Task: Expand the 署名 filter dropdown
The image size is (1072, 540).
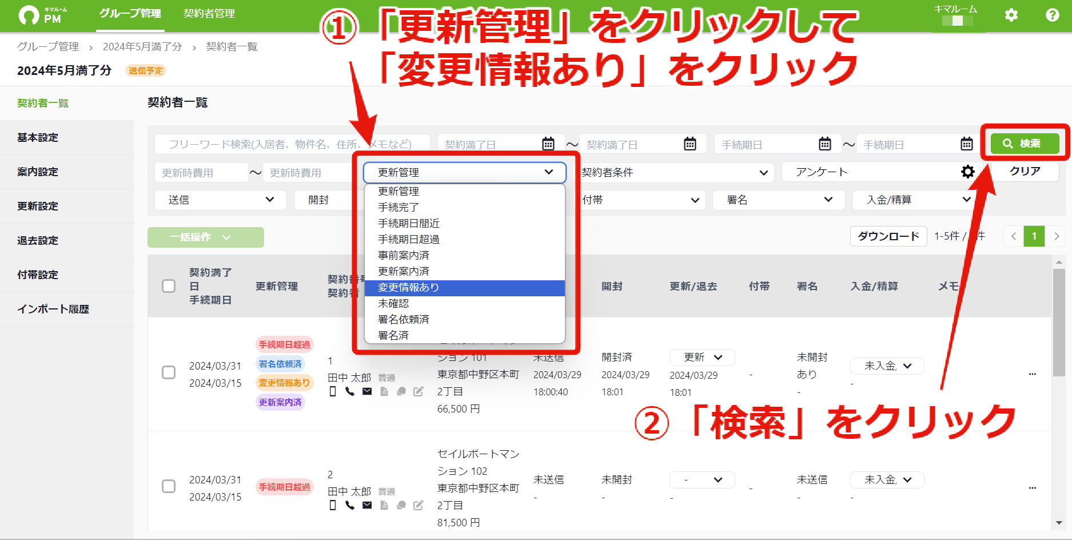Action: pos(779,200)
